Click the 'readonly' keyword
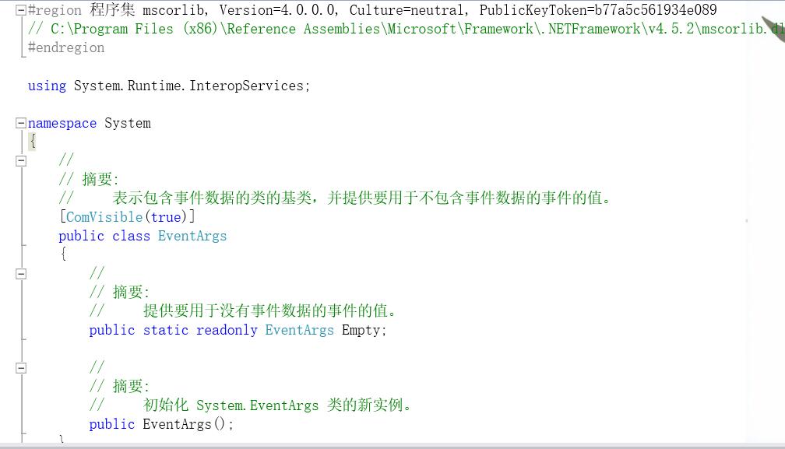This screenshot has width=785, height=449. pos(227,330)
